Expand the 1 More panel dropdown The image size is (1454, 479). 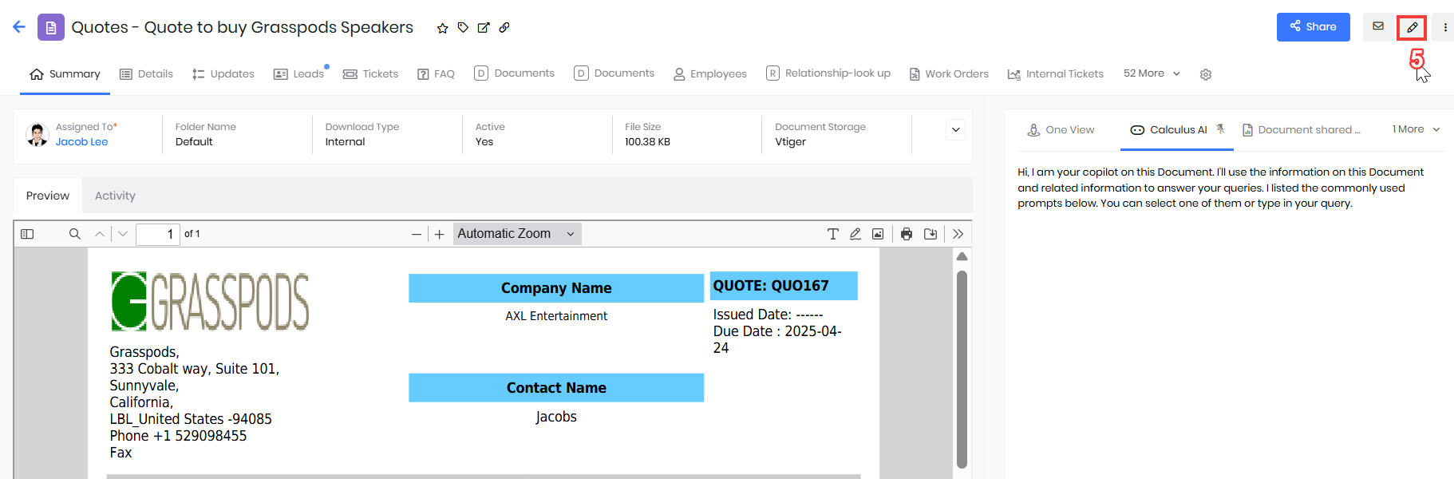tap(1416, 129)
